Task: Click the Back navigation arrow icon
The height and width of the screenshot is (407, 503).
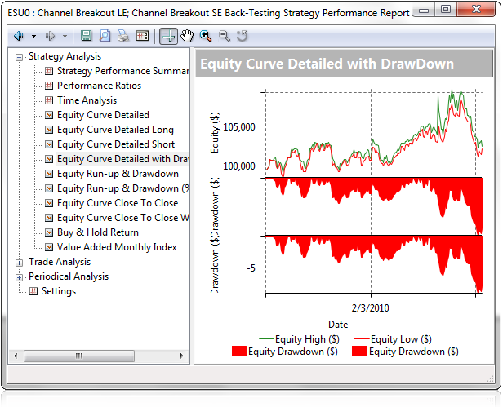Action: tap(19, 36)
